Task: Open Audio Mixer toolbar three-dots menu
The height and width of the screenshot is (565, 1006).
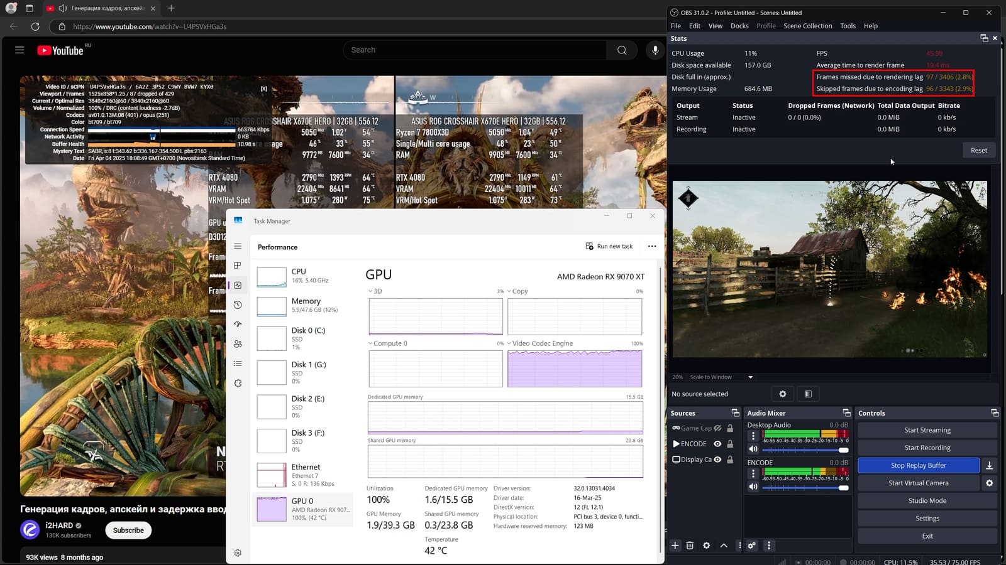Action: click(x=768, y=546)
